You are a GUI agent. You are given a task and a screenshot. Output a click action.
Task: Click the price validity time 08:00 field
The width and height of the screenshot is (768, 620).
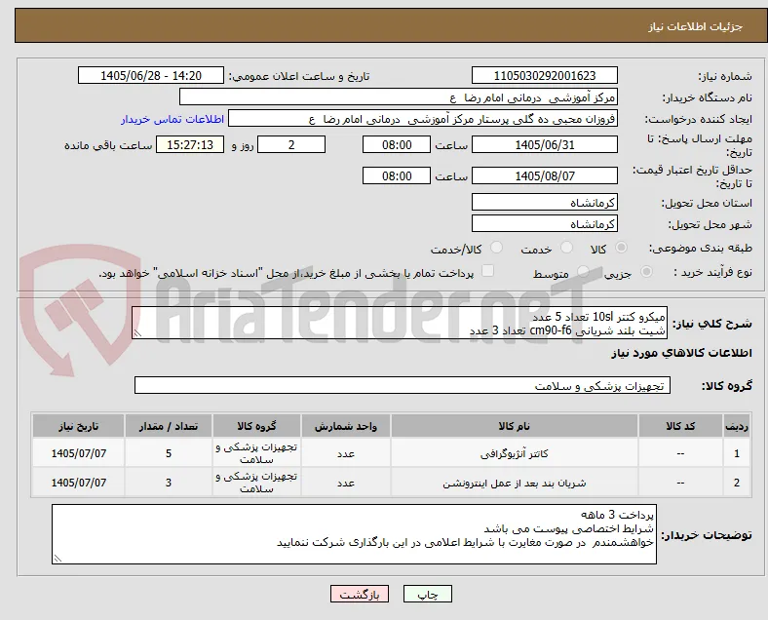(x=397, y=175)
